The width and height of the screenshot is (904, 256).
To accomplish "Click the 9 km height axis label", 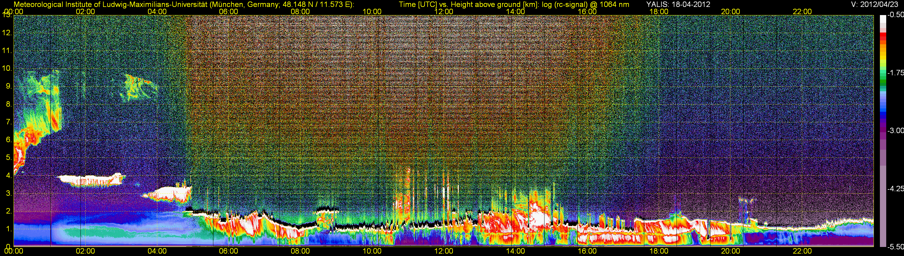I will (x=9, y=86).
